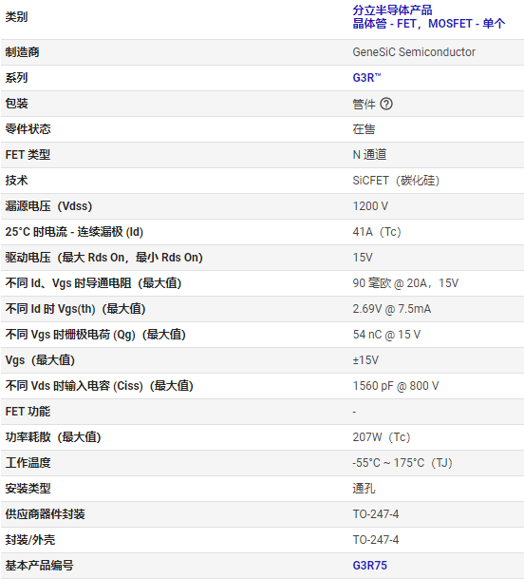Viewport: 524px width, 579px height.
Task: Click the 1200 V drain-source voltage value
Action: (370, 206)
